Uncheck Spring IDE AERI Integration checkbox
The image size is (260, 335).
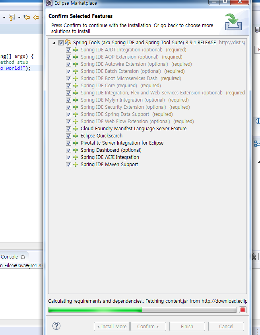(68, 157)
